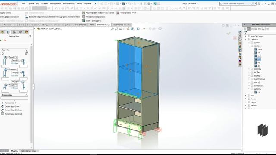Screen dimensions: 276x155
Task: Pin the menu bar with the pushpin
Action: pos(96,3)
